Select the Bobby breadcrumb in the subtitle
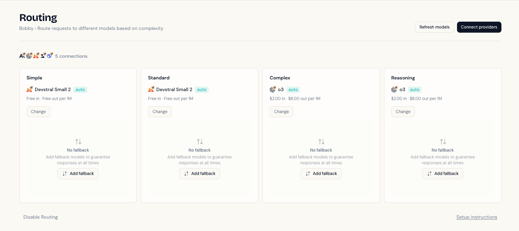Viewport: 519px width, 231px height. coord(27,28)
